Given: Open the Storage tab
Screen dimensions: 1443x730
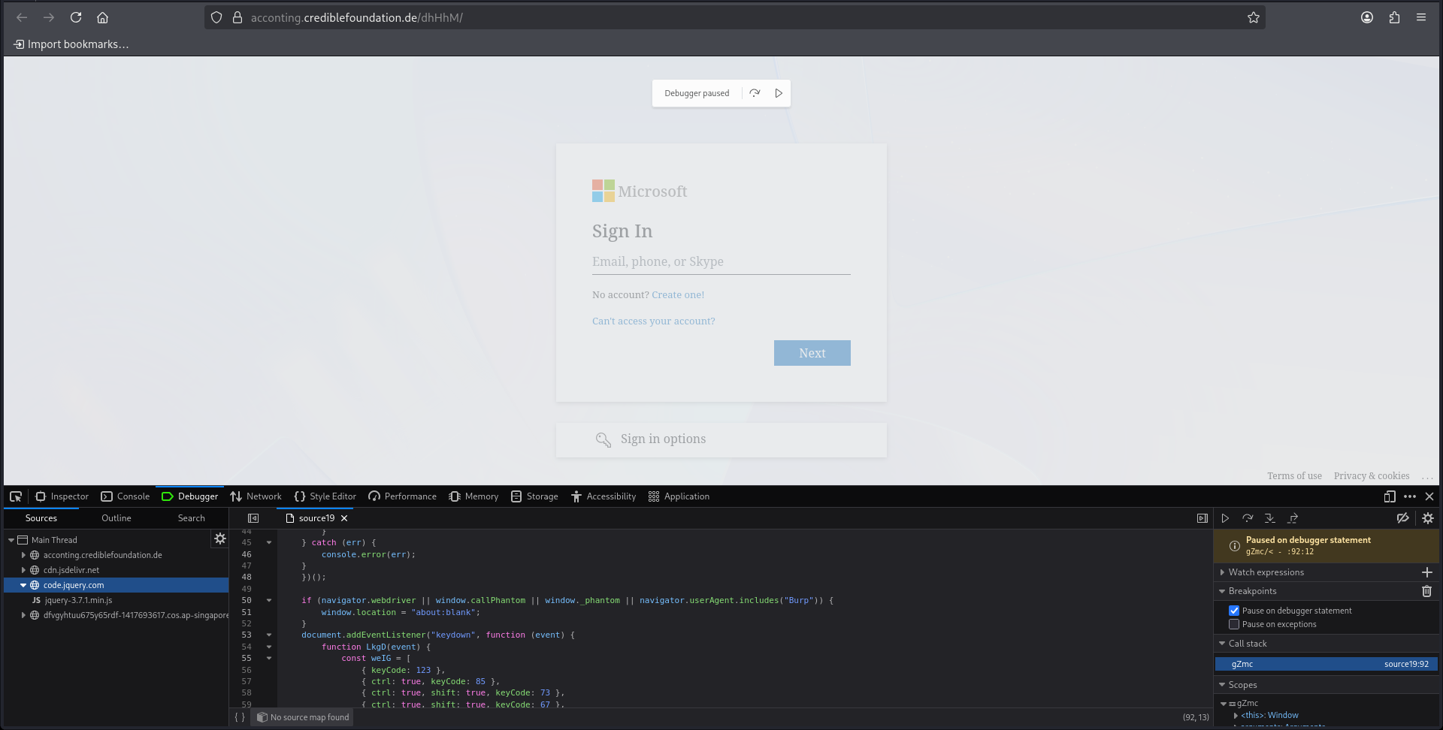Looking at the screenshot, I should tap(534, 496).
